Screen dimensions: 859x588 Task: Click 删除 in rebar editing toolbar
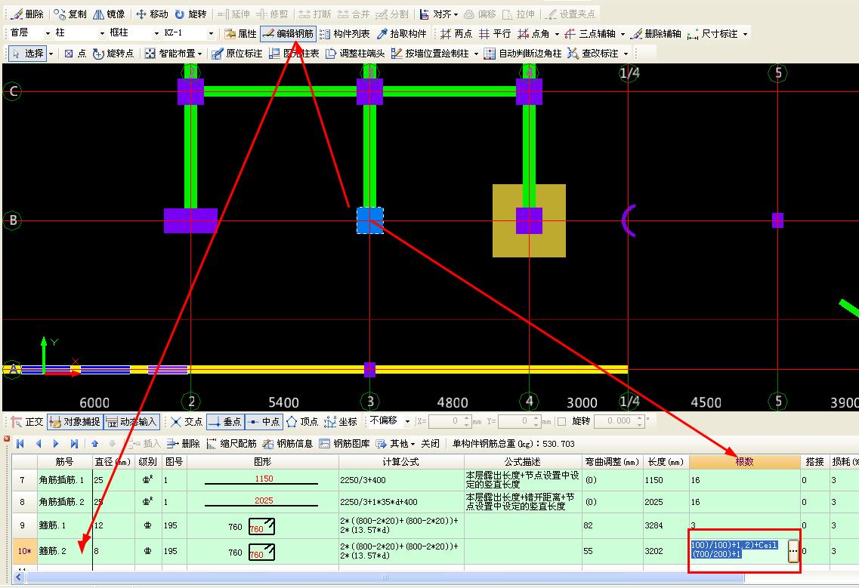[184, 444]
